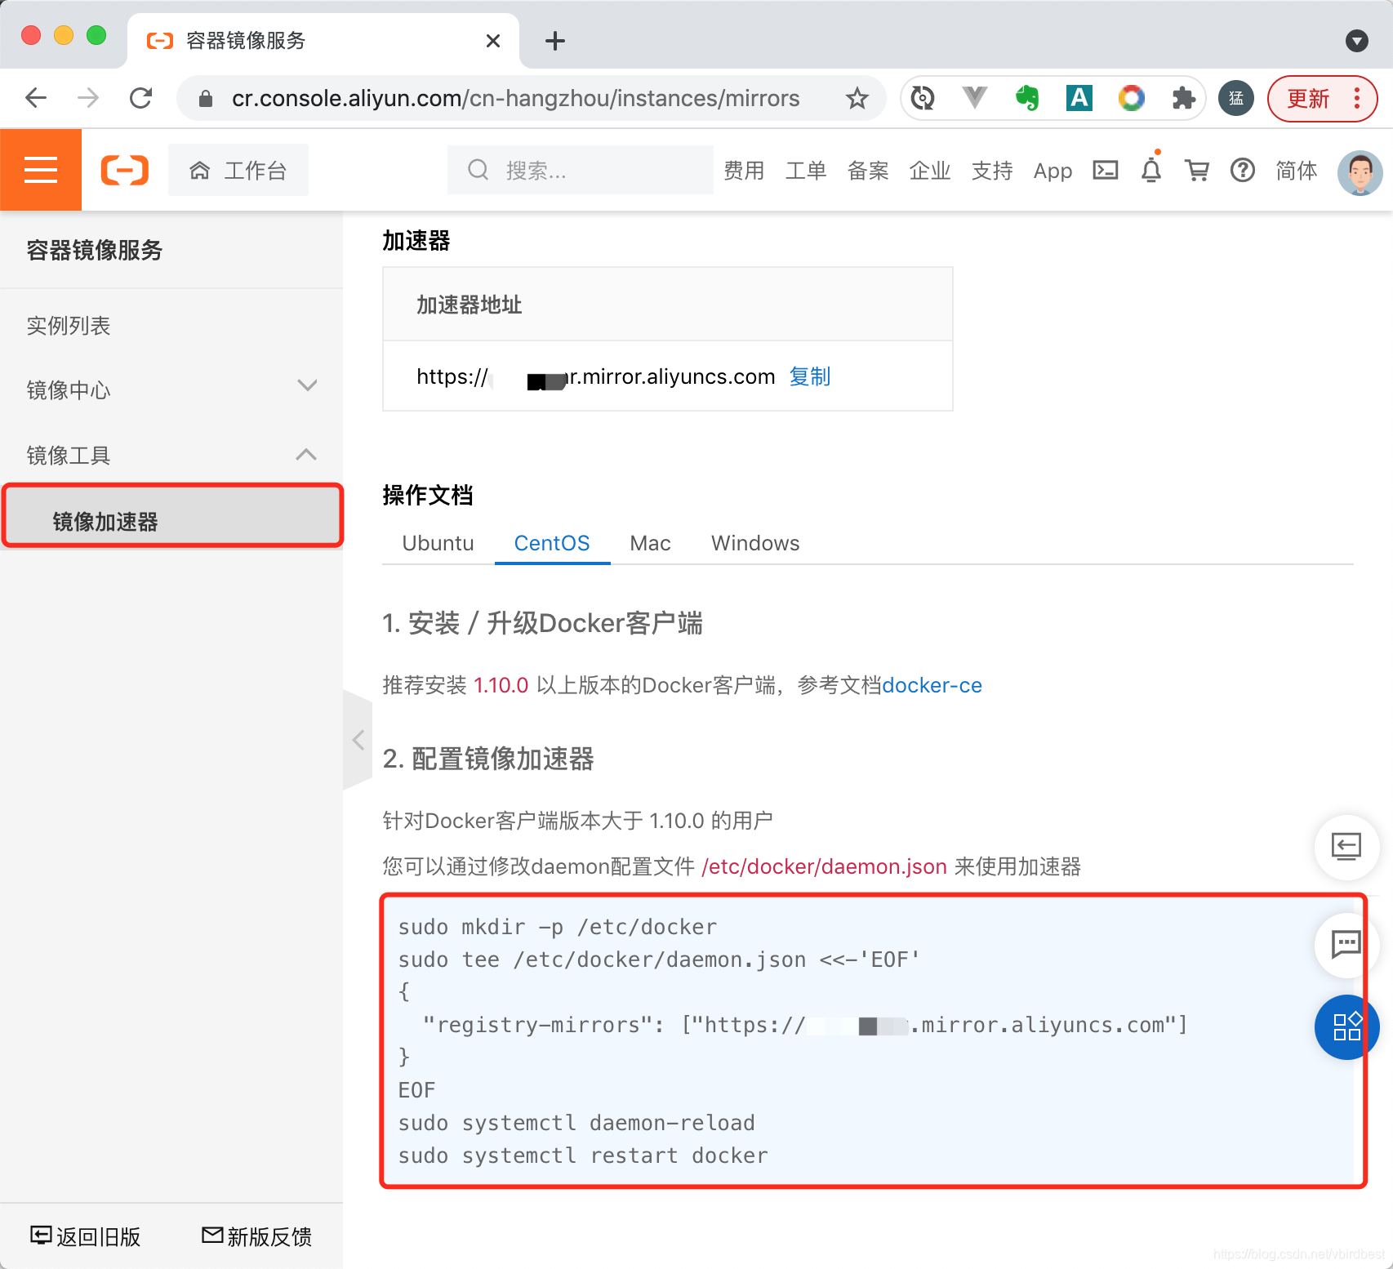Open the 工单 menu
The height and width of the screenshot is (1269, 1393).
[806, 171]
